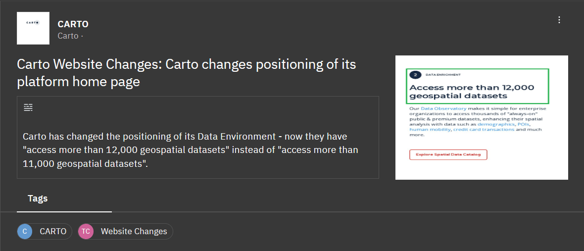Click the CARTO company logo thumbnail
The width and height of the screenshot is (584, 251).
point(33,28)
